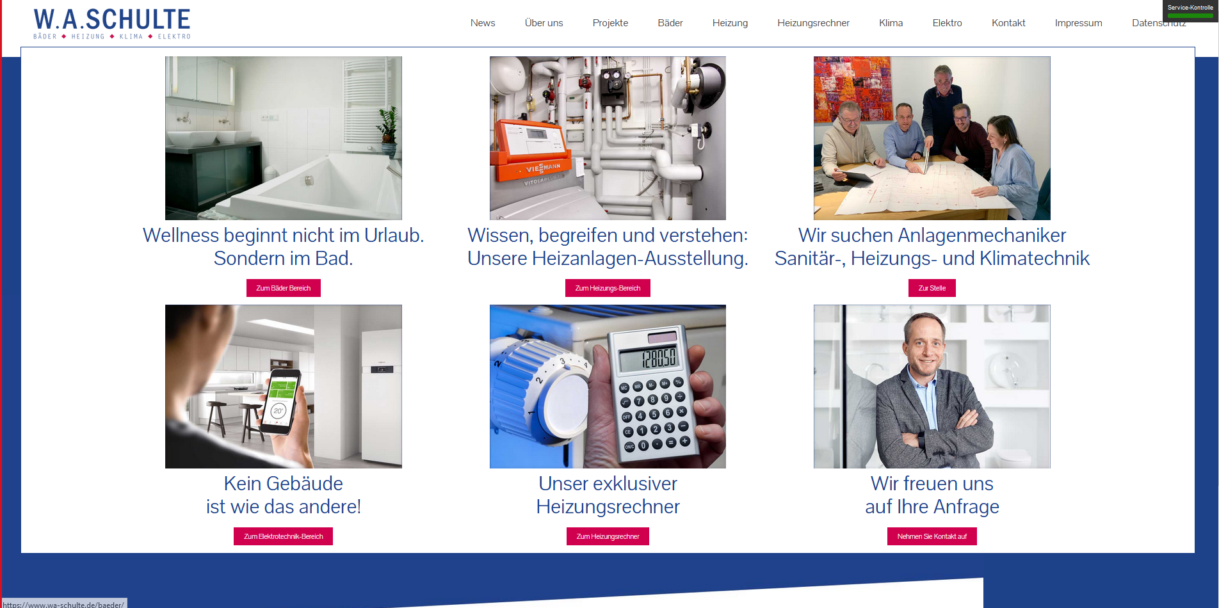Open the Viessmann heating system image
The image size is (1219, 608).
point(608,138)
